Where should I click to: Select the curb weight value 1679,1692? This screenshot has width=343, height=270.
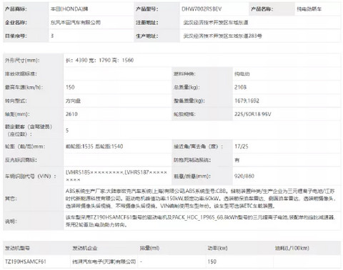click(x=247, y=100)
